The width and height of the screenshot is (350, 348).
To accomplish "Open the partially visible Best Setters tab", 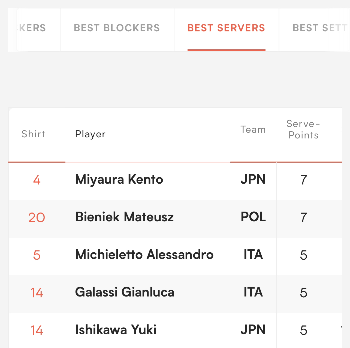I will 315,28.
